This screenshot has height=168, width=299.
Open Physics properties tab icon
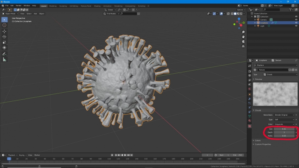pyautogui.click(x=250, y=107)
